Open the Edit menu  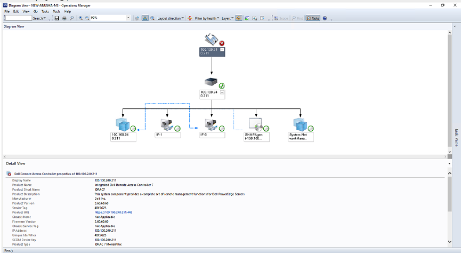16,12
